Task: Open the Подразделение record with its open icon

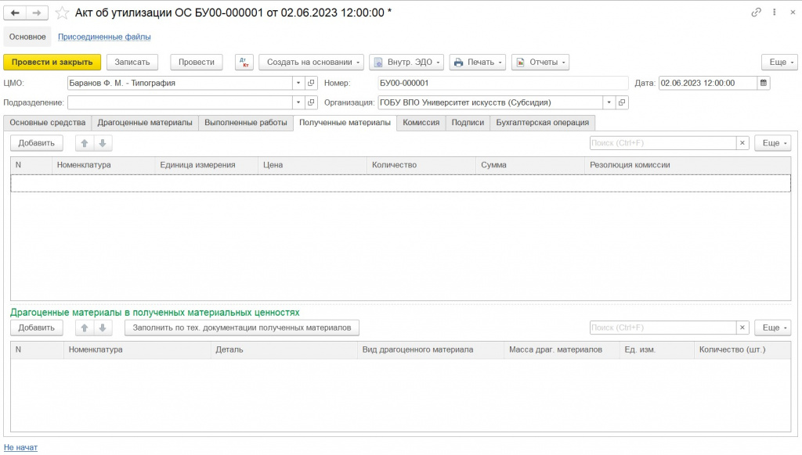Action: 311,102
